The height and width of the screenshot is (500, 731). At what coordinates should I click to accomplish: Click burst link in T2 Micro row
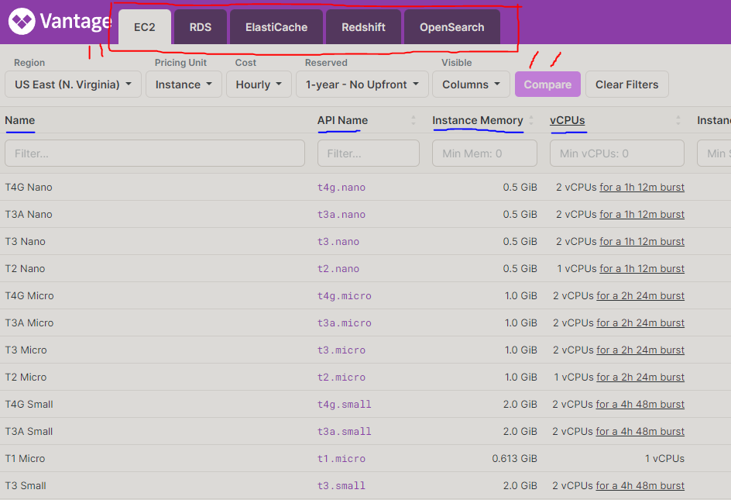point(640,377)
